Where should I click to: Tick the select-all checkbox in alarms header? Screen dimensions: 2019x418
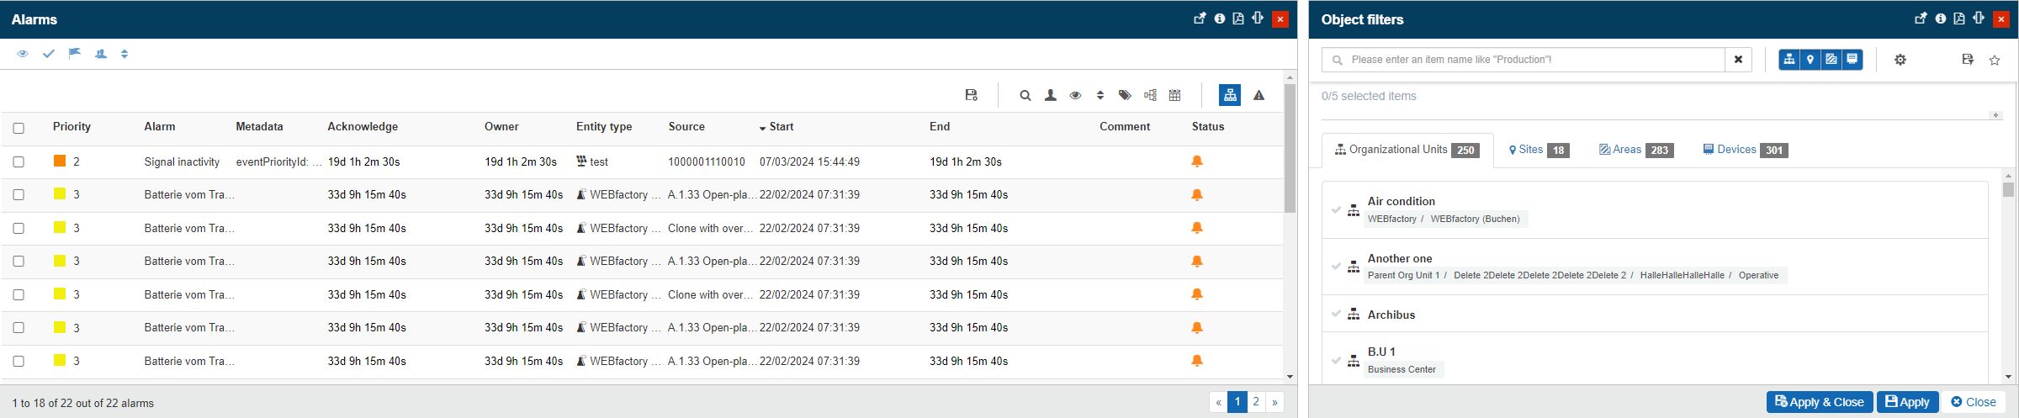pos(19,128)
